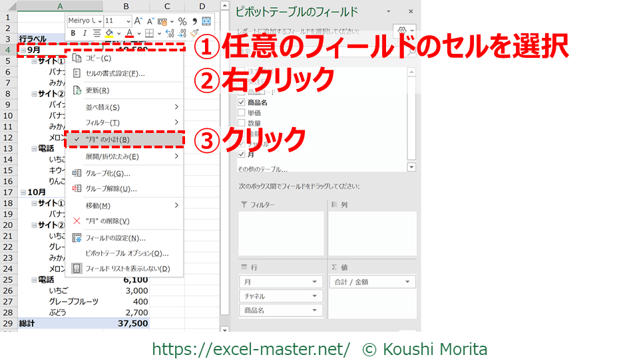Open dropdown for 合計 / 金額 value field
This screenshot has width=639, height=359.
click(406, 282)
